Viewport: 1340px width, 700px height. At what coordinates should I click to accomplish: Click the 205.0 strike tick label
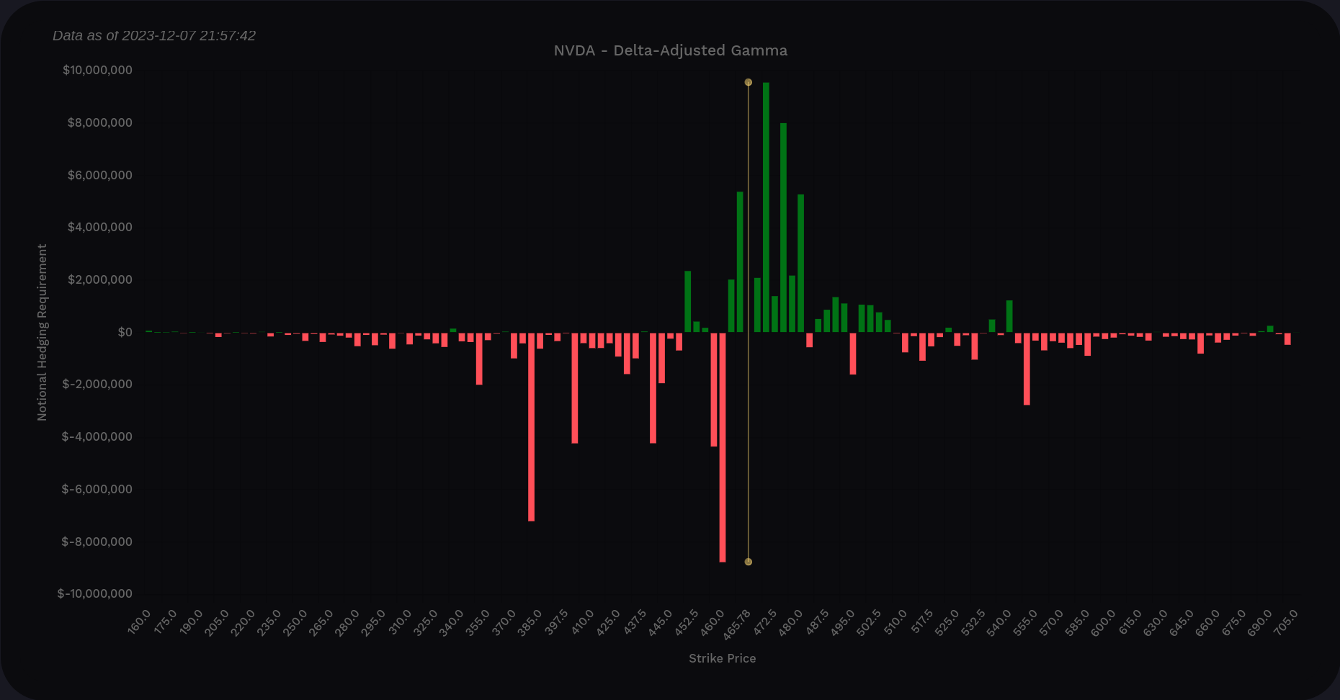(x=217, y=622)
